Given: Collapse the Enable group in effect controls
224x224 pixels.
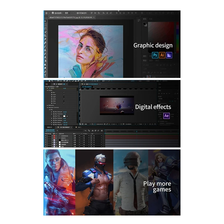Looking at the screenshot, I should tap(47, 90).
